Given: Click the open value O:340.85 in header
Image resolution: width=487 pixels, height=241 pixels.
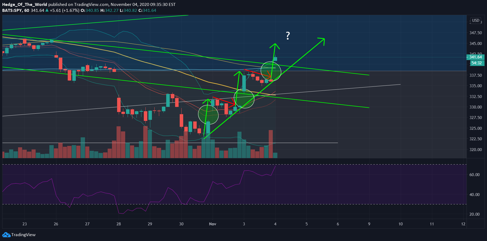Looking at the screenshot, I should click(x=90, y=11).
